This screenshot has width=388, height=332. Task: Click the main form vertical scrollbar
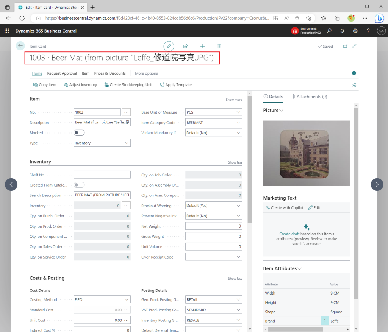[x=250, y=159]
